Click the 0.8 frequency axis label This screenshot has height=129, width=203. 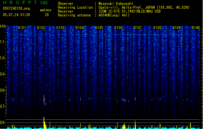coord(3,90)
